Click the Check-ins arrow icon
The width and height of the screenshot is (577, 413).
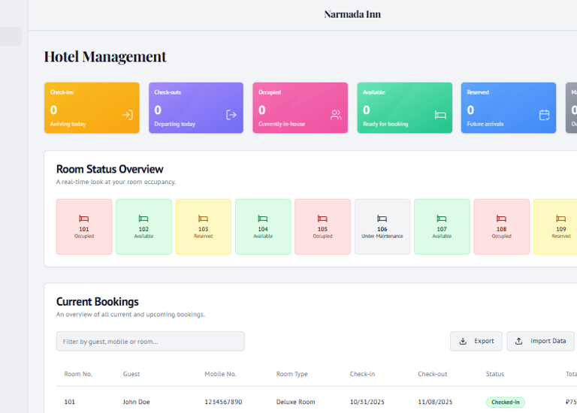coord(128,115)
